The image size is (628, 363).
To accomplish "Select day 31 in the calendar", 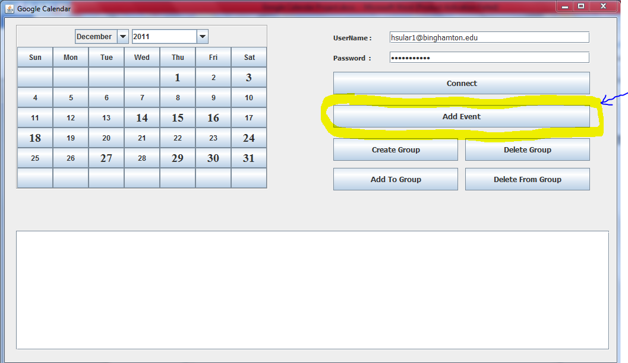I will click(248, 158).
